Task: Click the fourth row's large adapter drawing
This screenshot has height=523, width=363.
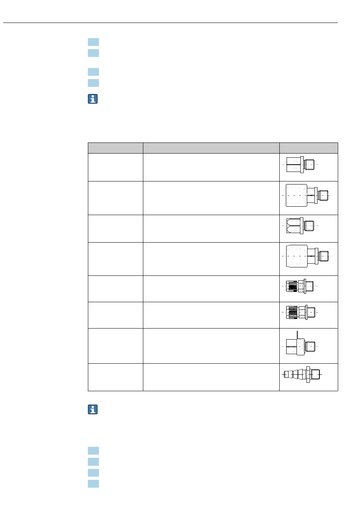Action: pyautogui.click(x=307, y=256)
